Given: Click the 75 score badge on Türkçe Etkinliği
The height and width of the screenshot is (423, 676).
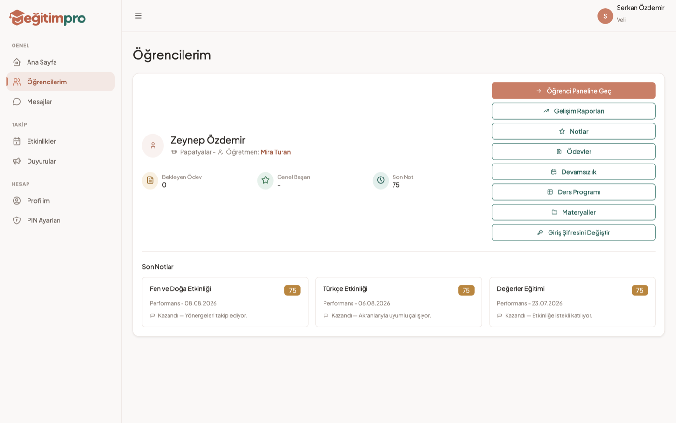Looking at the screenshot, I should click(x=466, y=290).
